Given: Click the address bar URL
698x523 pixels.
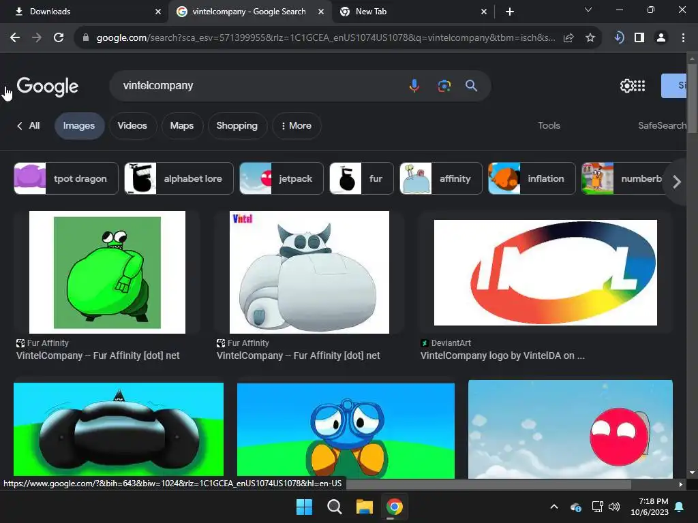Looking at the screenshot, I should 326,38.
